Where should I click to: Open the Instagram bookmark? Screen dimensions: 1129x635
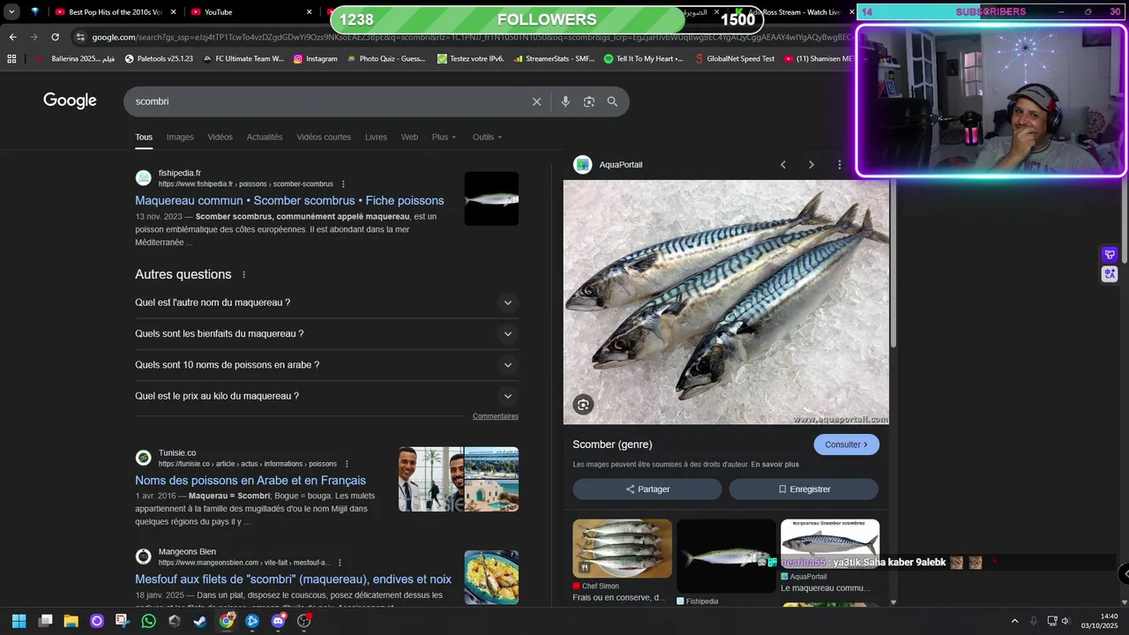(316, 59)
